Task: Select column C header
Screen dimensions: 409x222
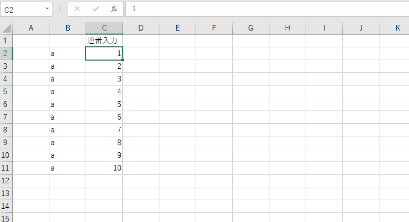Action: point(104,28)
